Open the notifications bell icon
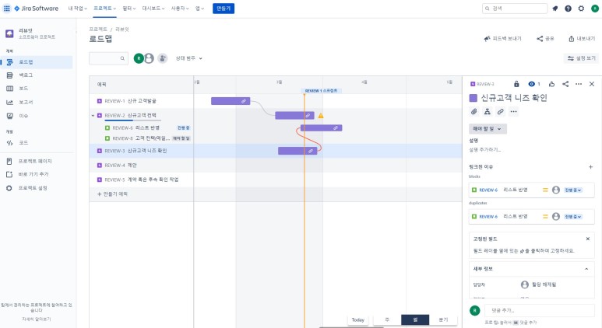The width and height of the screenshot is (602, 328). 555,9
